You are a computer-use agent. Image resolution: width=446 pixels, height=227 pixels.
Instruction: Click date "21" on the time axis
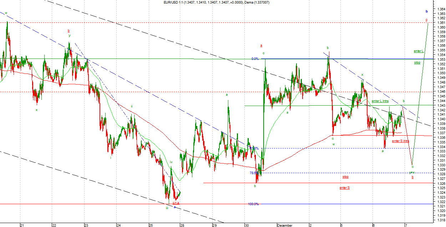click(22, 225)
